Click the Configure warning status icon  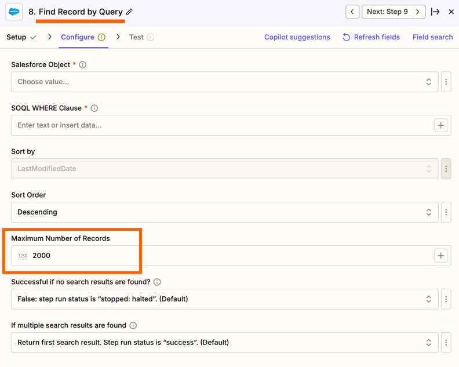coord(101,37)
